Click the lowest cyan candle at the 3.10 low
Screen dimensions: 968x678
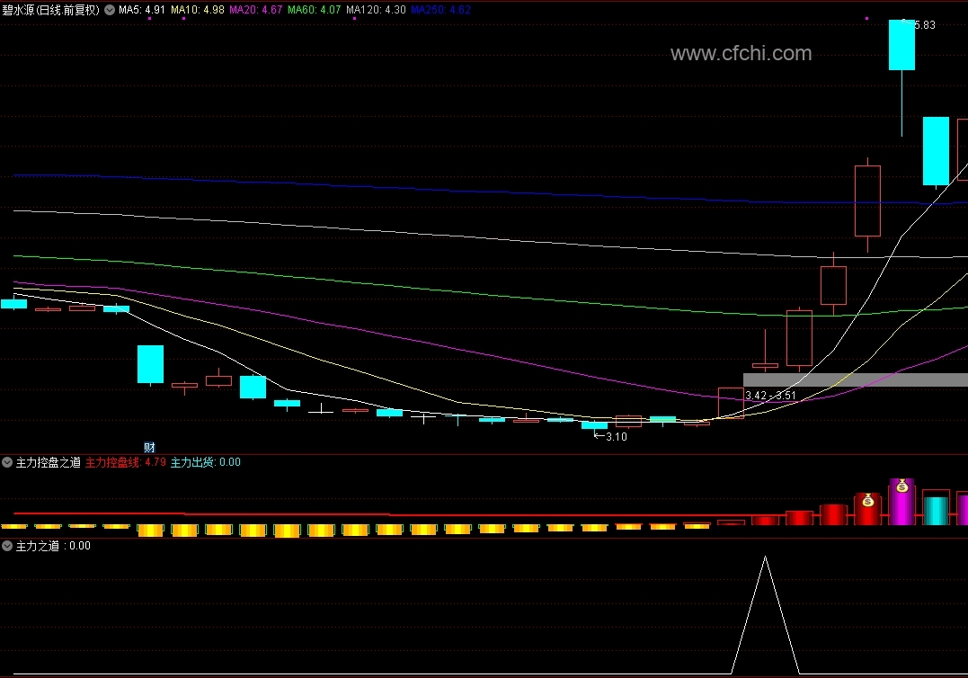point(594,425)
